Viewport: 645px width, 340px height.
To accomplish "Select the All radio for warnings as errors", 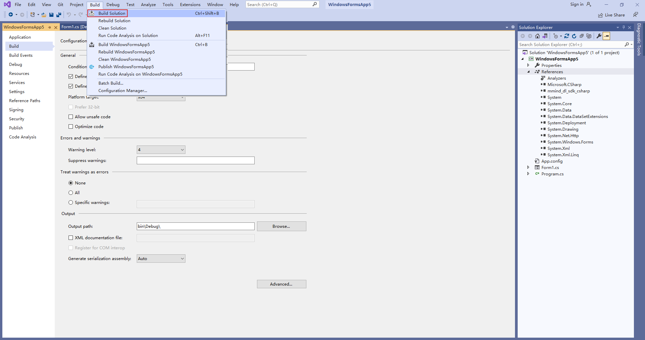I will pos(71,193).
